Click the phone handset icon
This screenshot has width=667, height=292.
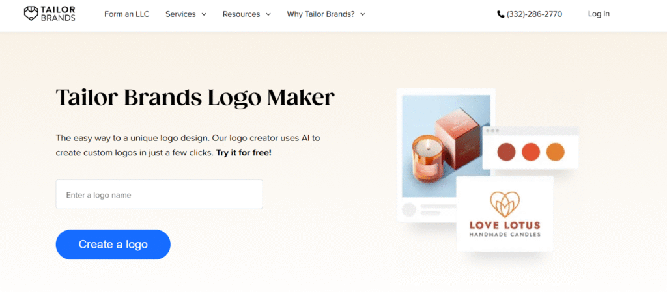pyautogui.click(x=501, y=14)
